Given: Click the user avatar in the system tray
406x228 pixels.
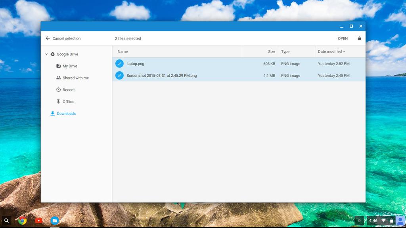Looking at the screenshot, I should [400, 221].
